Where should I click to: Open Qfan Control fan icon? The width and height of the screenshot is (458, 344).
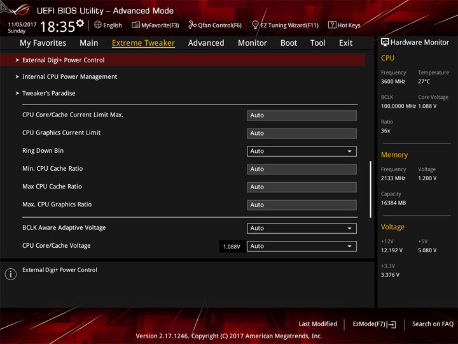point(192,25)
